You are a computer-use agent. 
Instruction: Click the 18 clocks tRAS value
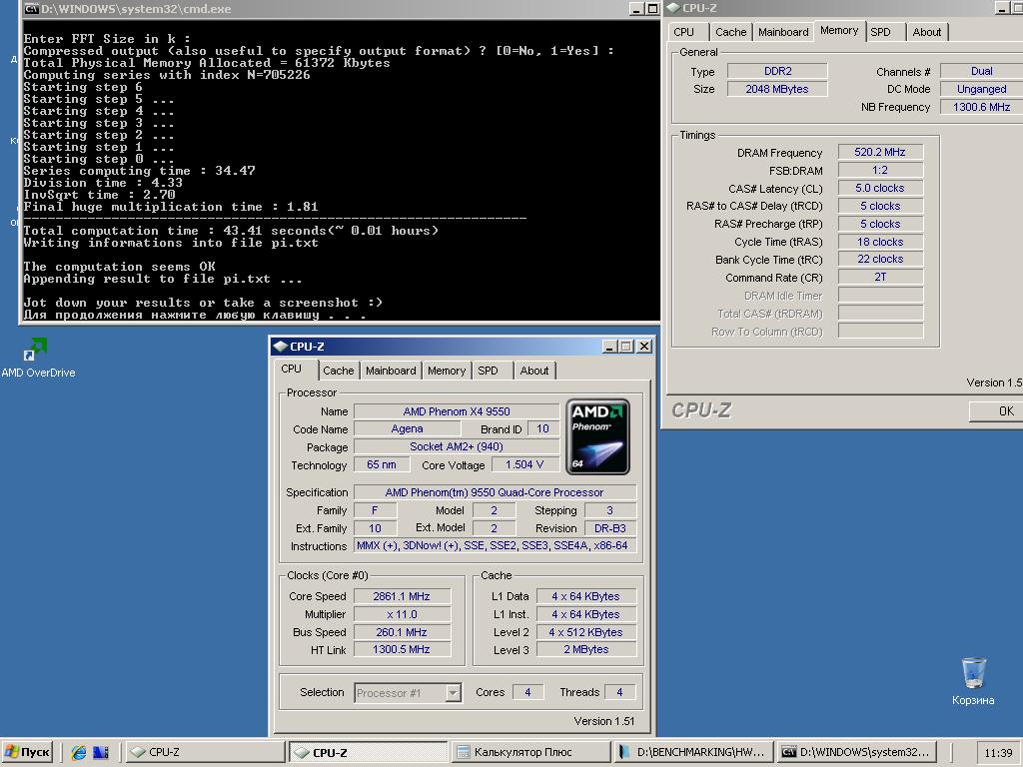(x=880, y=242)
